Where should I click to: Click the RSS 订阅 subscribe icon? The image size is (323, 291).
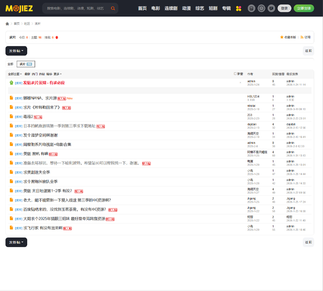(x=302, y=37)
